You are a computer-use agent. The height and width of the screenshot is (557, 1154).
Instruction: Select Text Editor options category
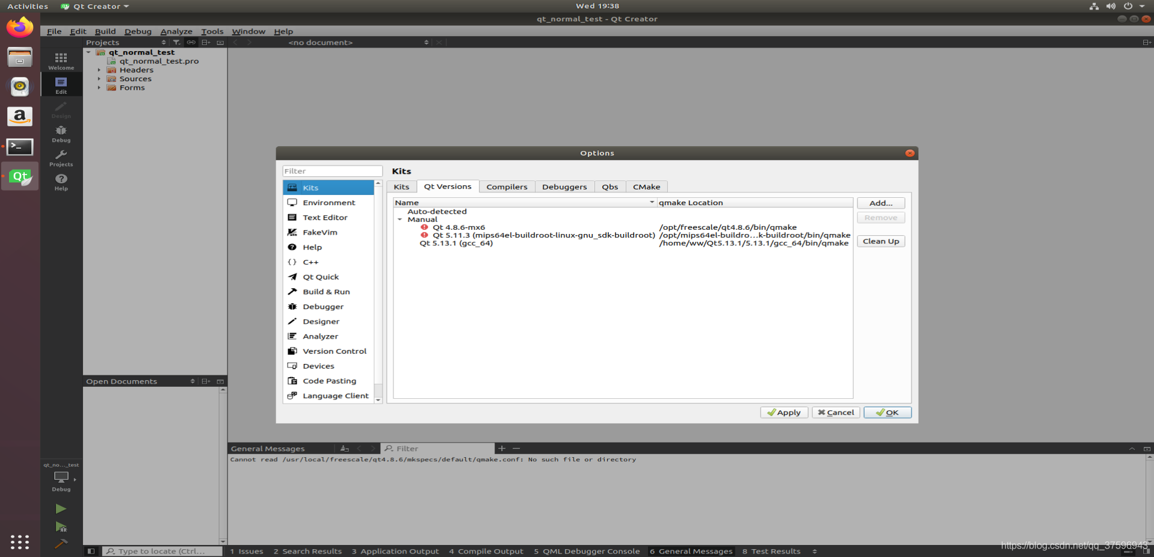pyautogui.click(x=329, y=217)
